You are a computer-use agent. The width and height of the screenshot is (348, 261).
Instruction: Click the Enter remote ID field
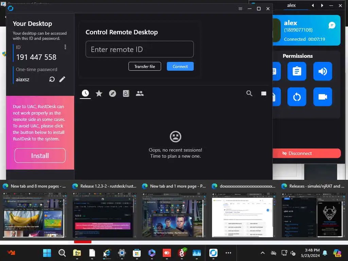point(140,49)
